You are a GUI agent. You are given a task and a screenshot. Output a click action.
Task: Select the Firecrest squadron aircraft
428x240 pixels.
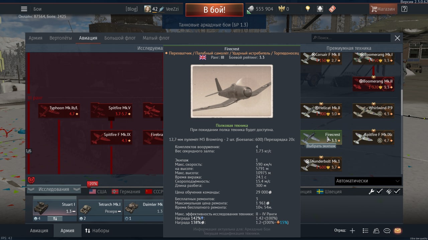[321, 137]
